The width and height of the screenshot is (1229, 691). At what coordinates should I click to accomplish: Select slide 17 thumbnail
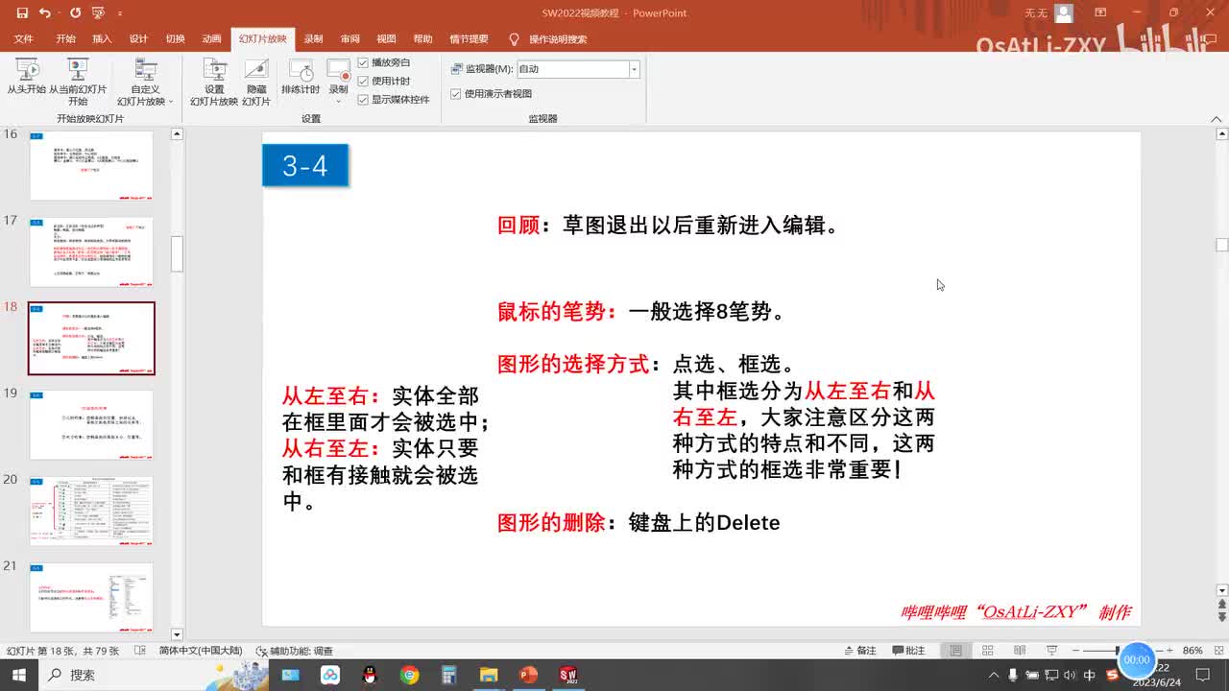(x=91, y=251)
